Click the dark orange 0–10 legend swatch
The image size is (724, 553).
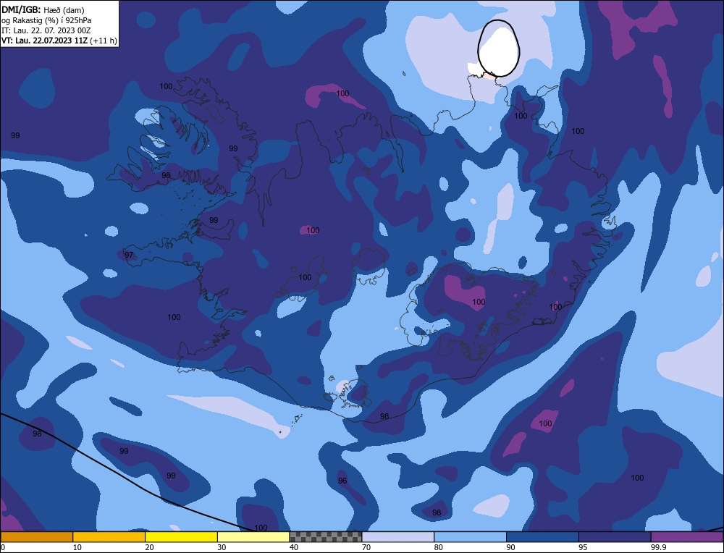[x=36, y=537]
